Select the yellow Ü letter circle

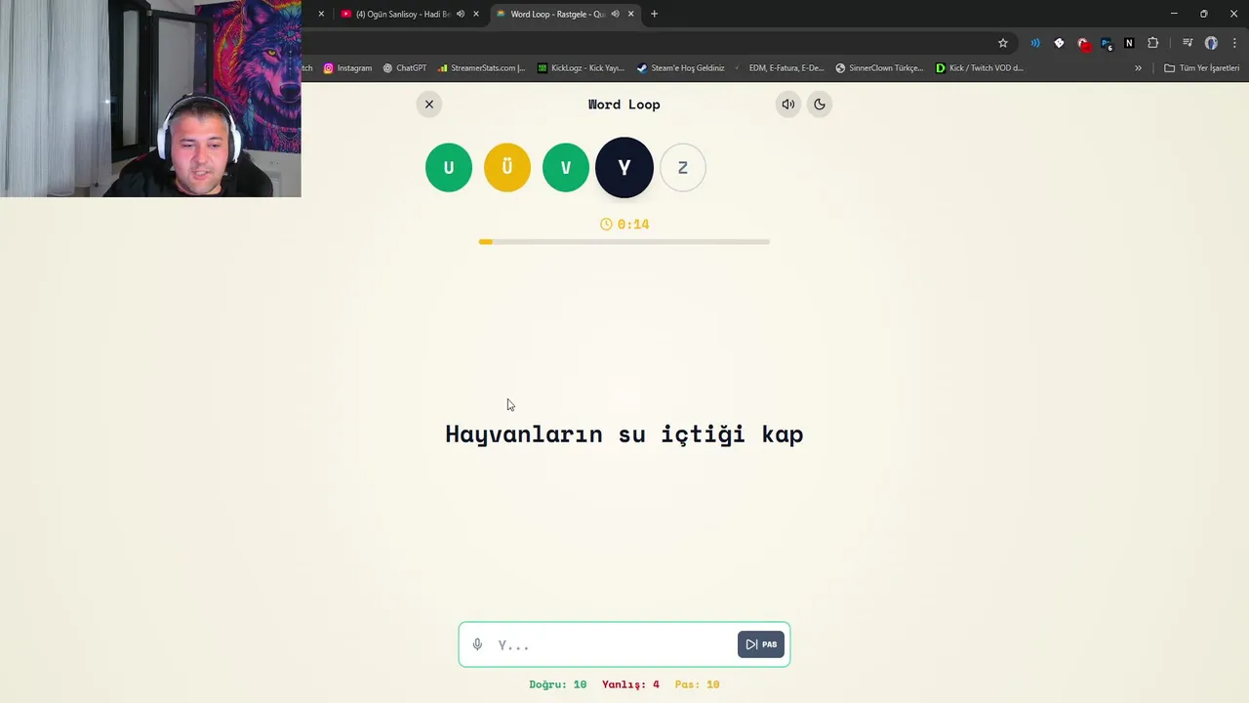(507, 168)
